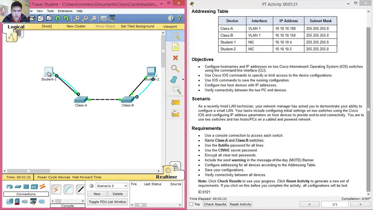Click Delete scenario button
Image resolution: width=373 pixels, height=210 pixels.
pyautogui.click(x=118, y=194)
